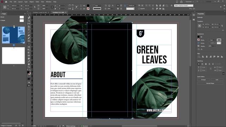Click the Convert Shape button
226x127 pixels.
210,83
